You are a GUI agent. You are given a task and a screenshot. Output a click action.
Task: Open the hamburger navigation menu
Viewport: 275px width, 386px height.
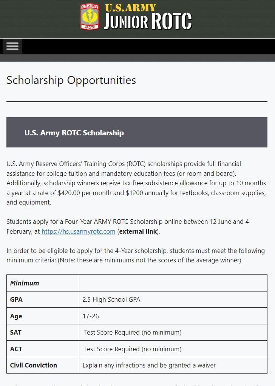[x=12, y=46]
